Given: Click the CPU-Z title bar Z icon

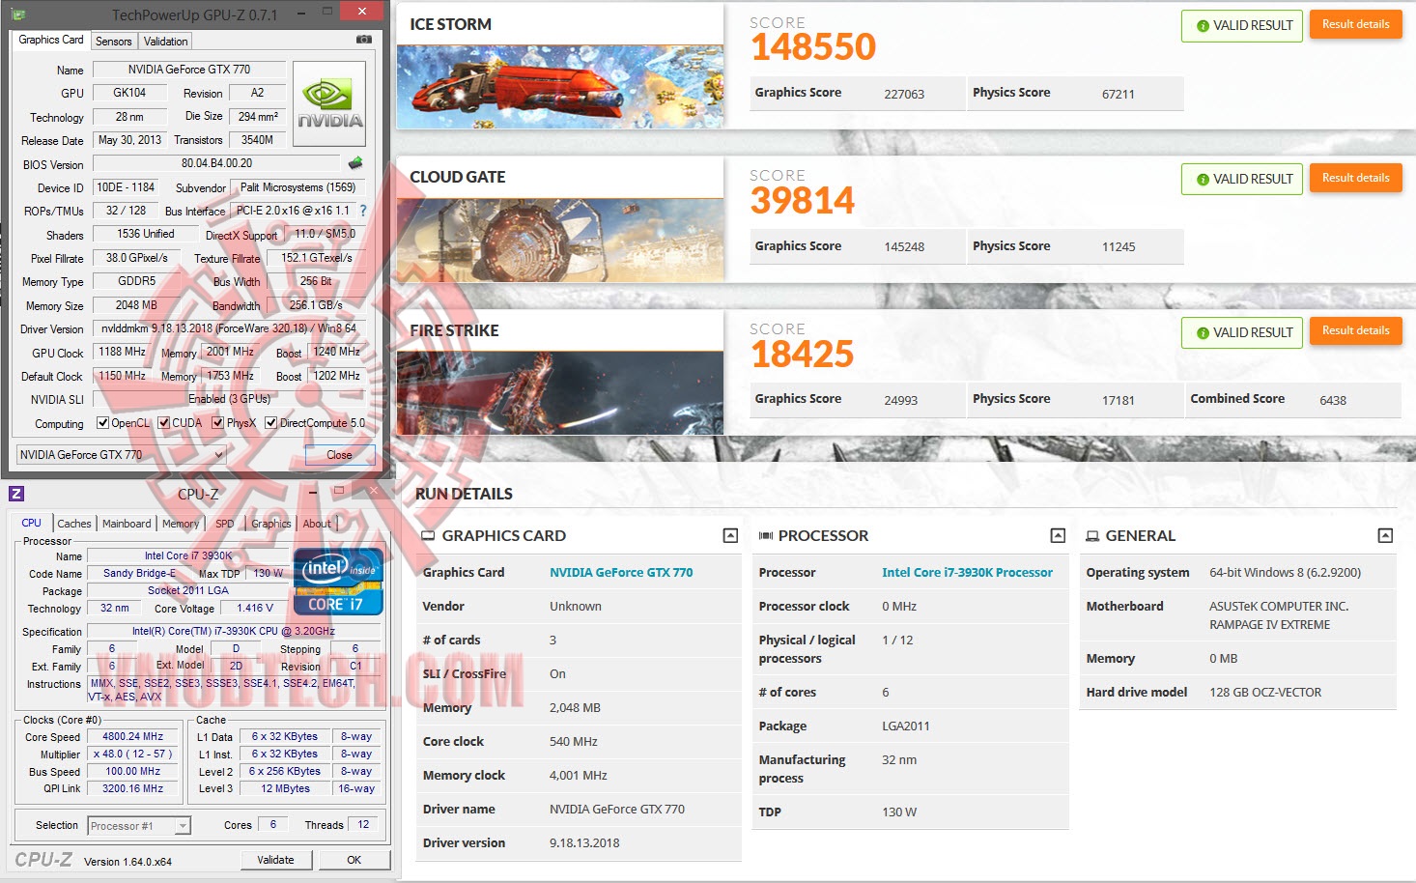Looking at the screenshot, I should (16, 494).
